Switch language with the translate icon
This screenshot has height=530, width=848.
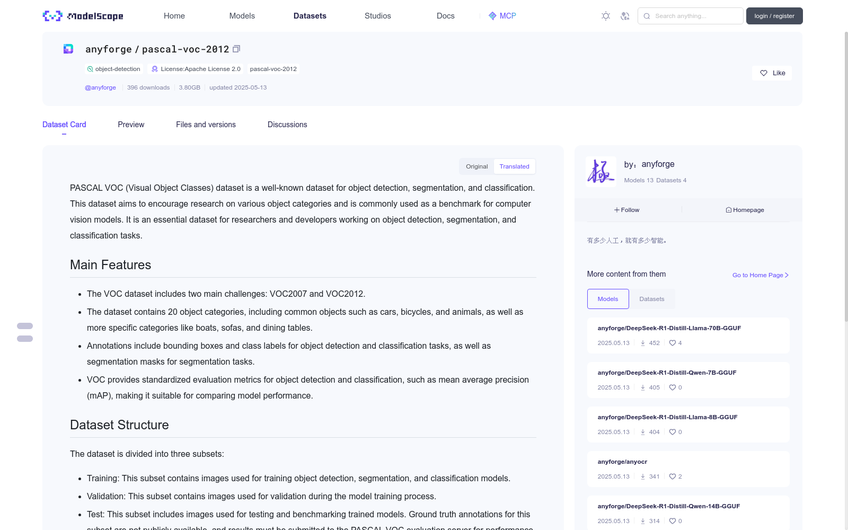pos(625,16)
